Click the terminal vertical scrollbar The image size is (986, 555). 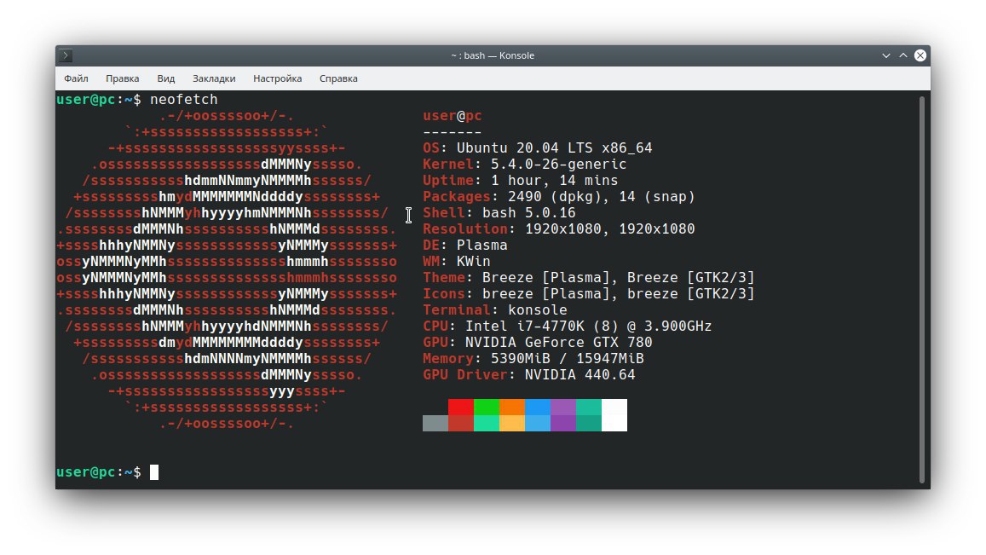(922, 289)
